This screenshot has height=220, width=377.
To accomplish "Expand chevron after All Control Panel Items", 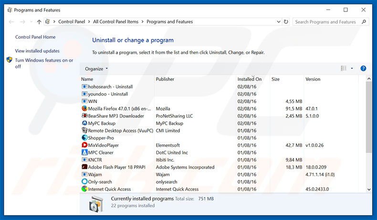I will click(142, 22).
